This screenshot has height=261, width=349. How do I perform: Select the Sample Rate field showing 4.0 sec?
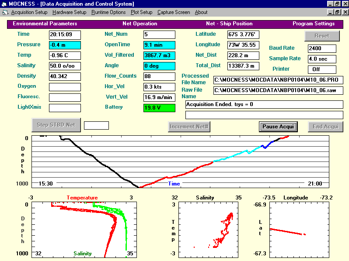[x=322, y=59]
